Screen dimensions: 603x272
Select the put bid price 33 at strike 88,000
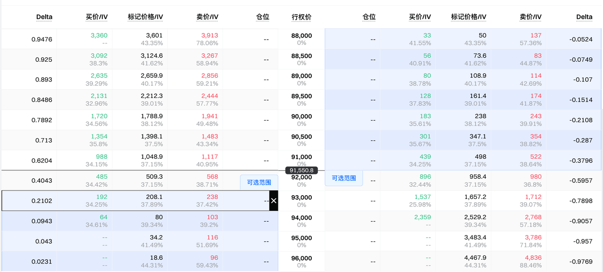coord(427,35)
